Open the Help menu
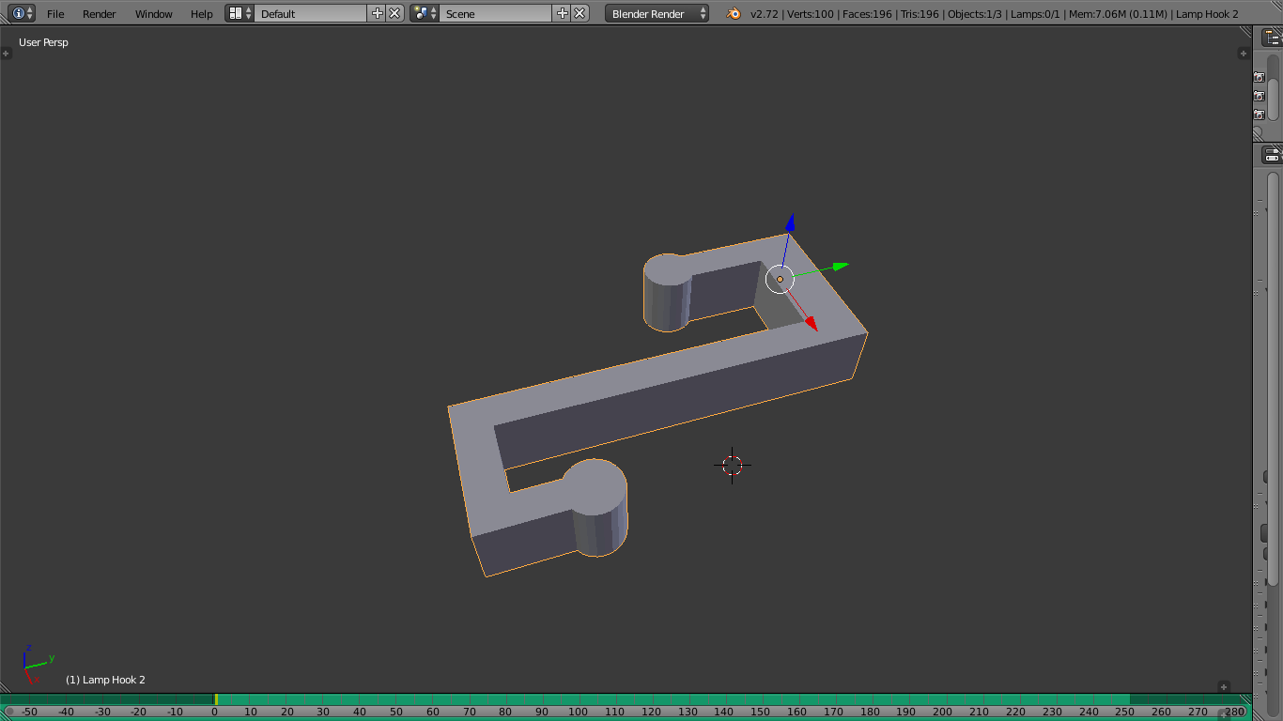This screenshot has width=1283, height=721. [x=201, y=14]
